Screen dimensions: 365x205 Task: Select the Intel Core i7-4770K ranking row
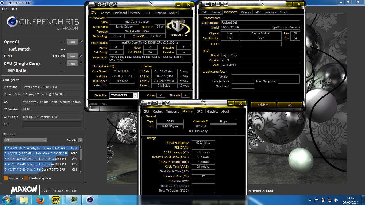point(41,164)
